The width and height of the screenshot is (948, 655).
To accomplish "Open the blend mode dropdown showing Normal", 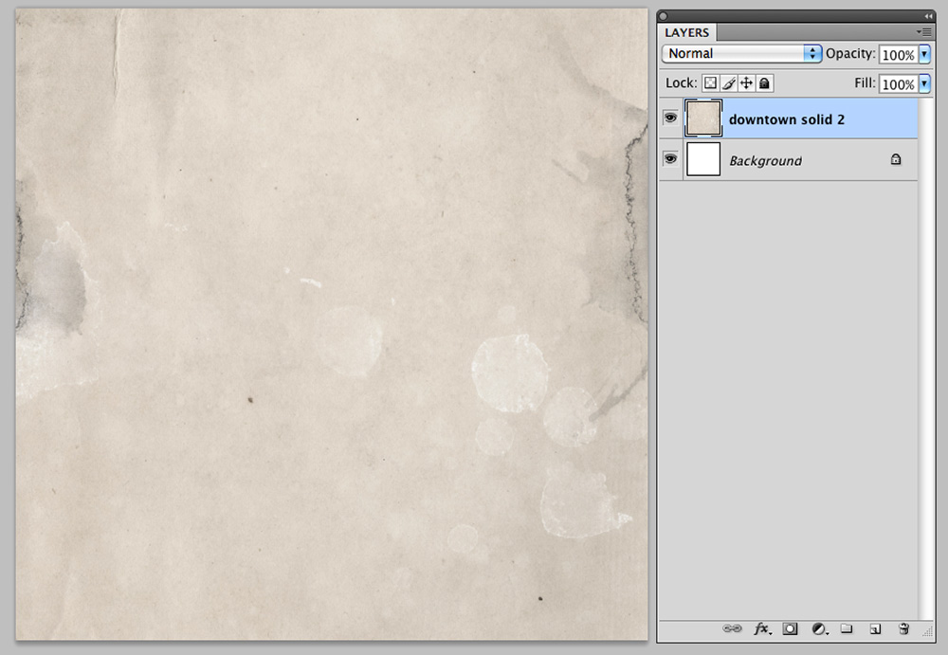I will pos(742,54).
